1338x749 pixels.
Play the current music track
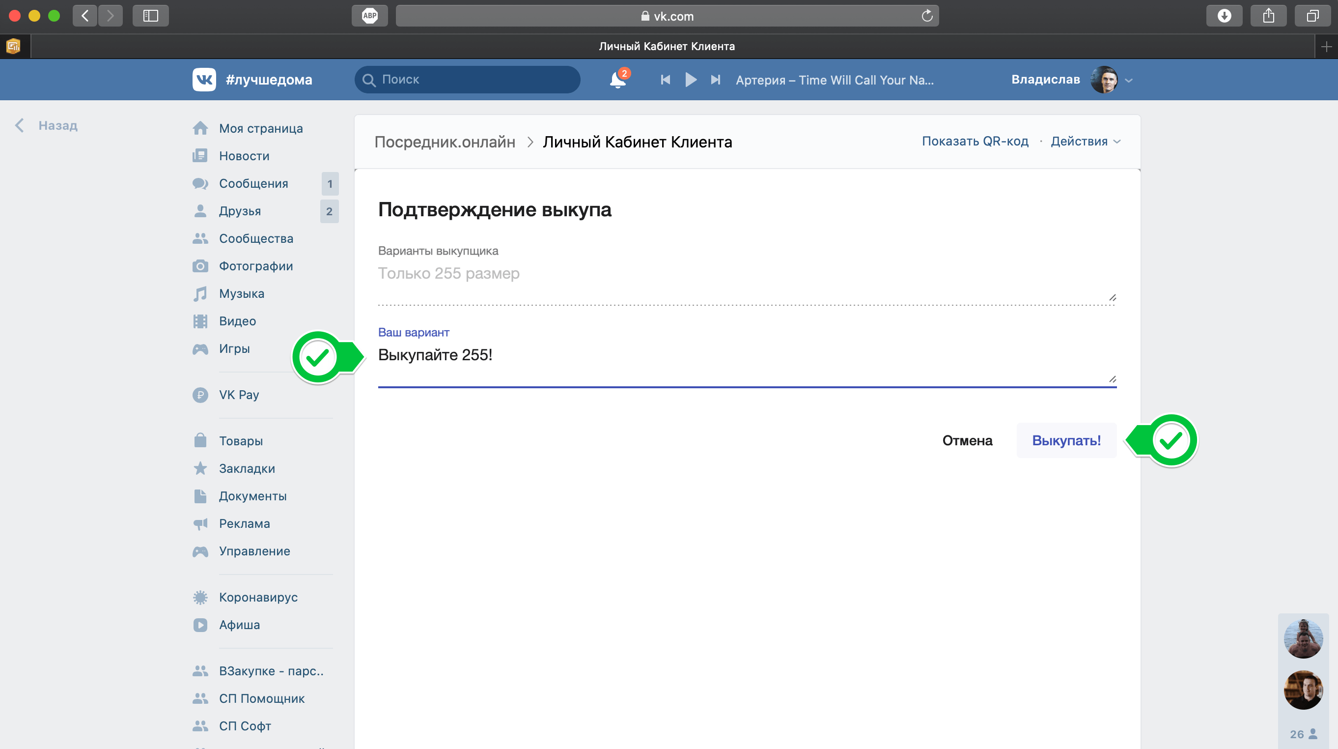coord(690,80)
